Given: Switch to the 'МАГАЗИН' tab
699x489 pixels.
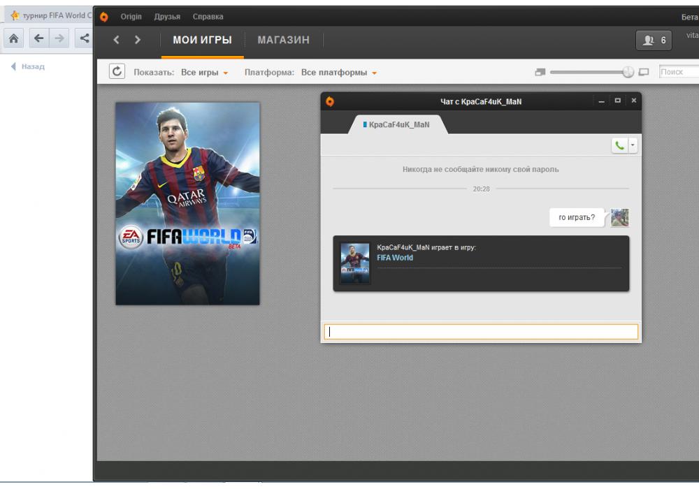Looking at the screenshot, I should click(x=283, y=41).
